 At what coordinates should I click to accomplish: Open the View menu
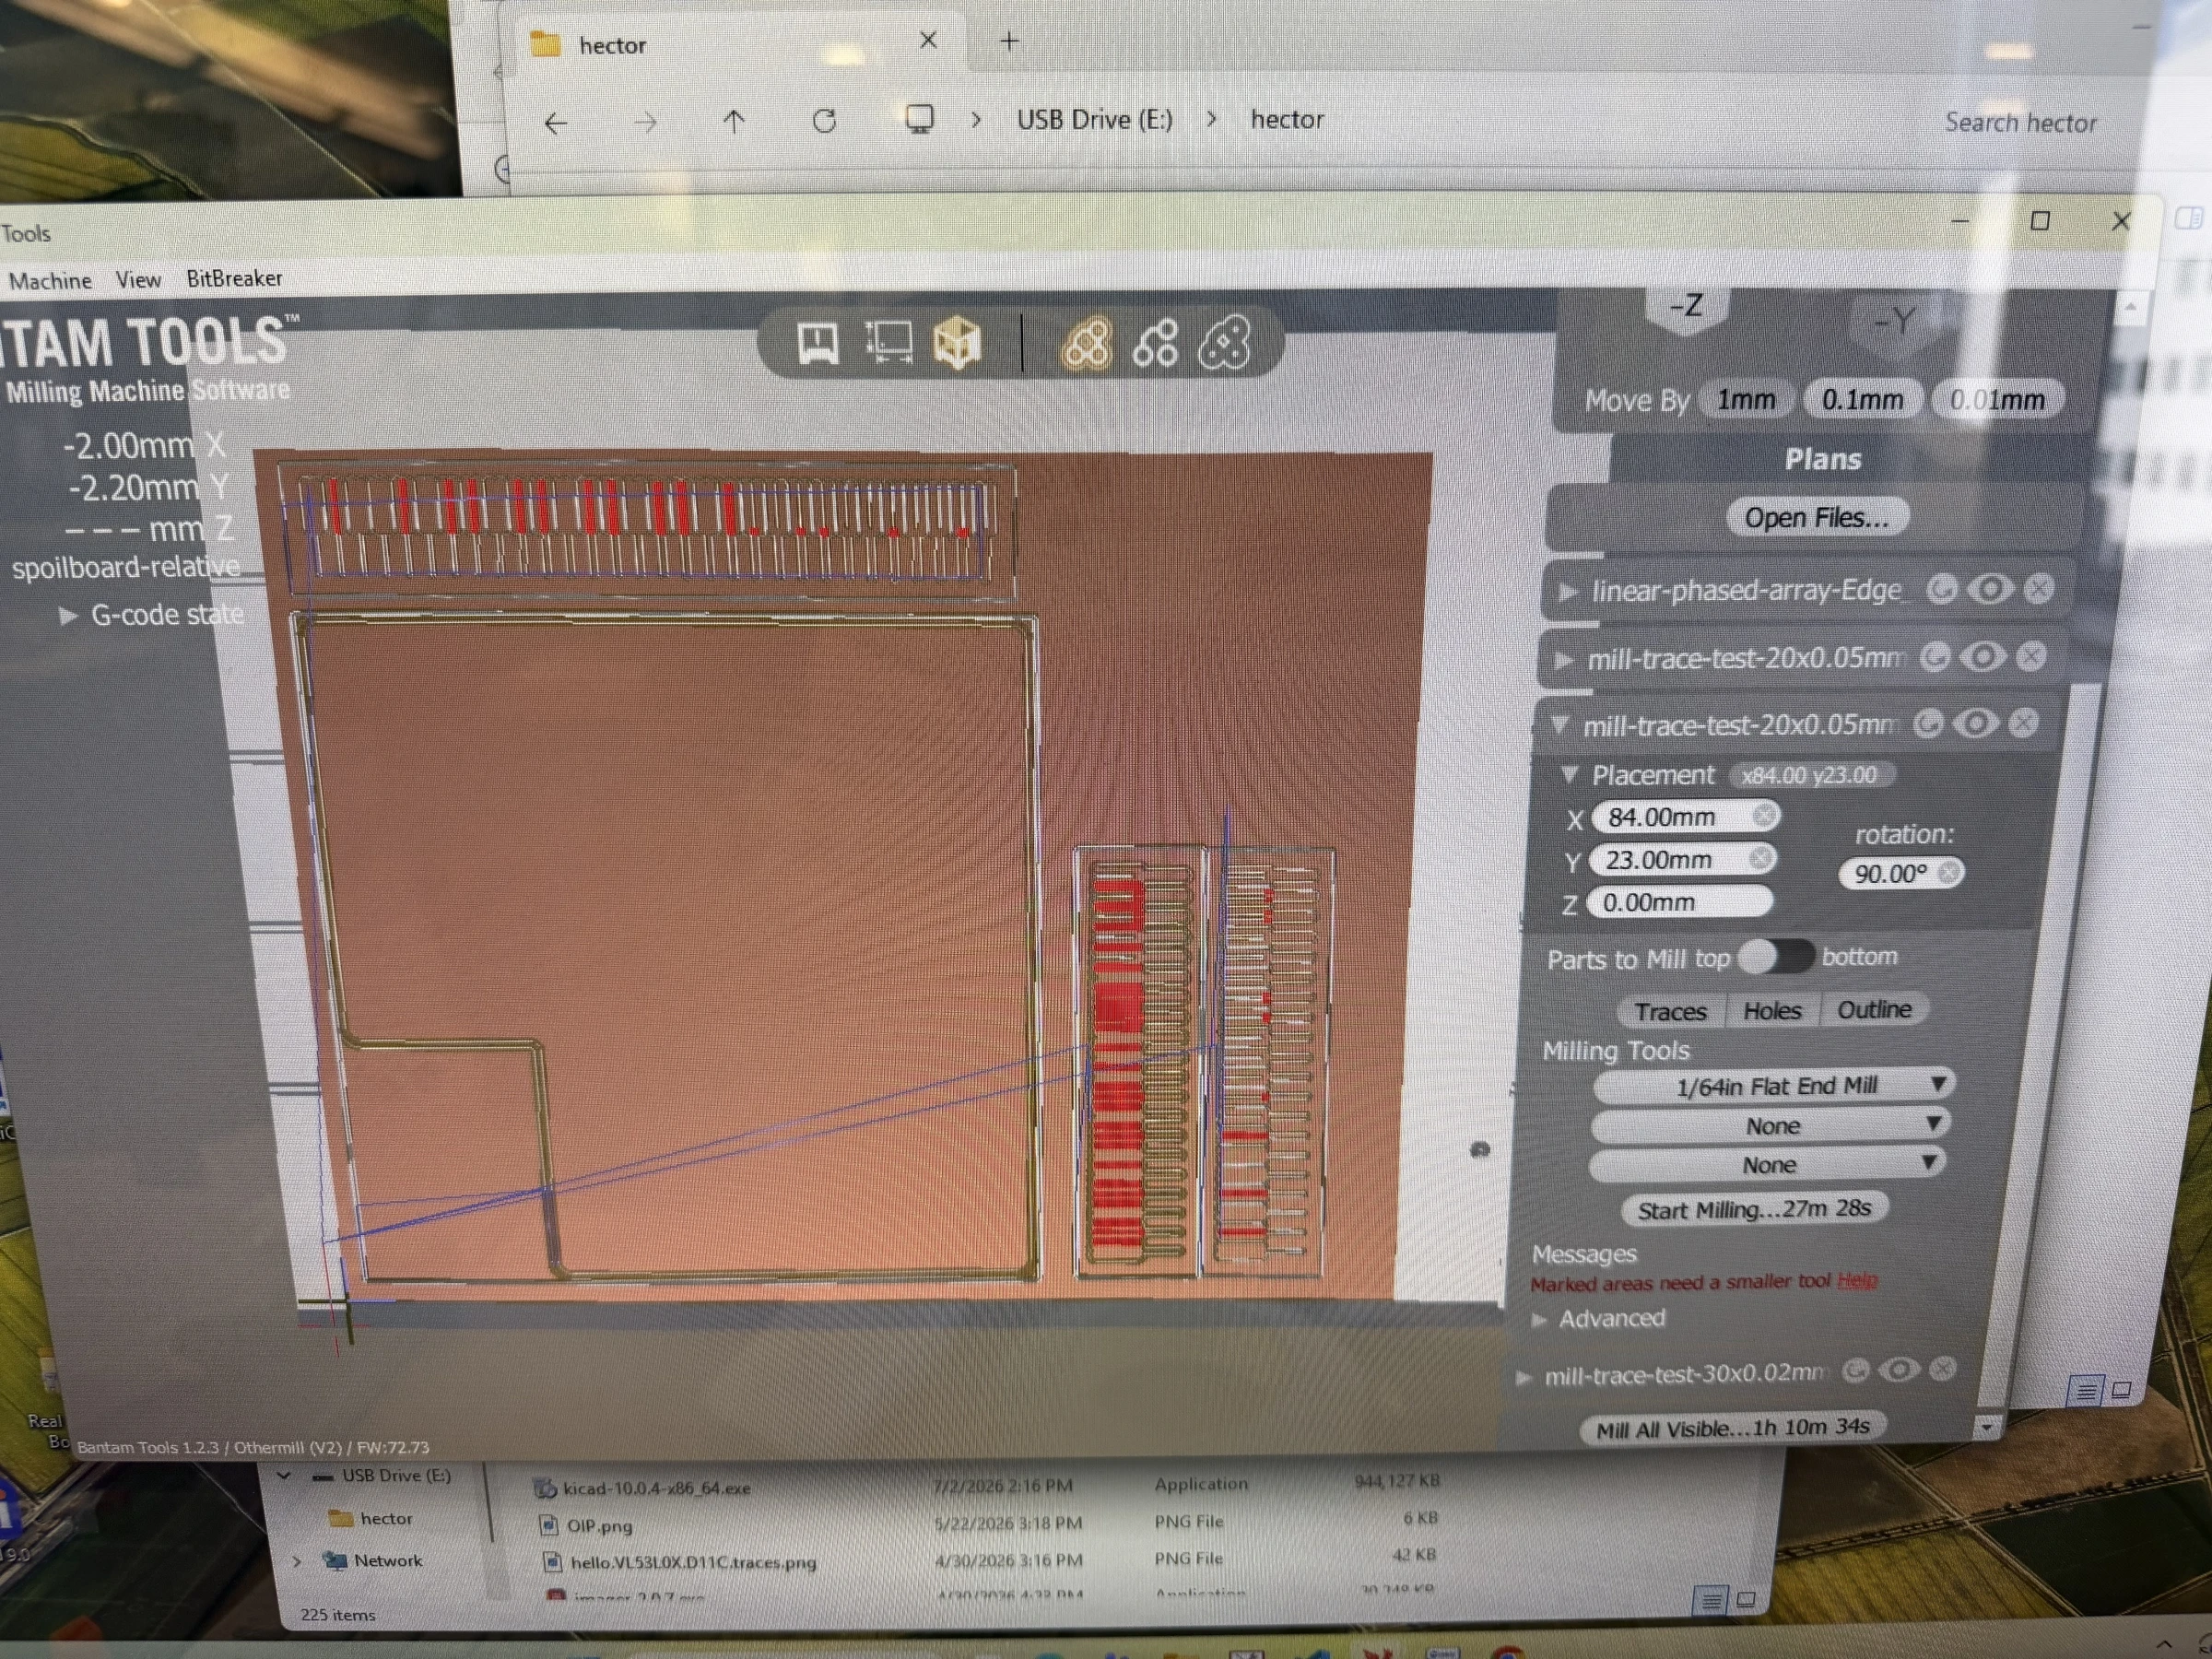(138, 280)
